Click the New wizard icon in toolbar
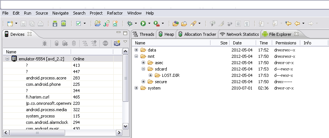The width and height of the screenshot is (329, 138). click(10, 23)
